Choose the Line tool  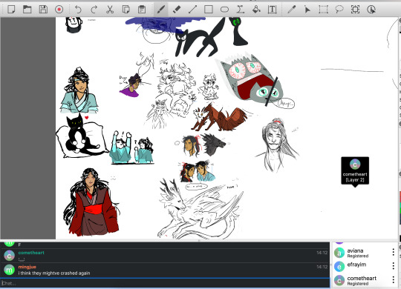point(192,10)
